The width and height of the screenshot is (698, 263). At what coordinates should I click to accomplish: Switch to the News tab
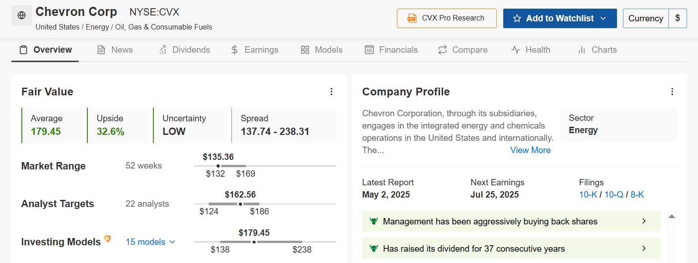115,50
